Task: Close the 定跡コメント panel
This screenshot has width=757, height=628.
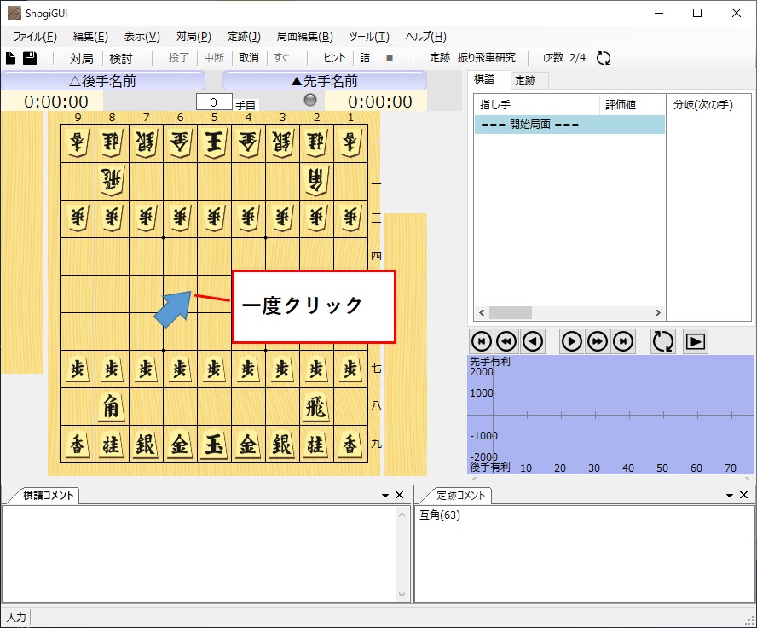Action: pos(743,495)
